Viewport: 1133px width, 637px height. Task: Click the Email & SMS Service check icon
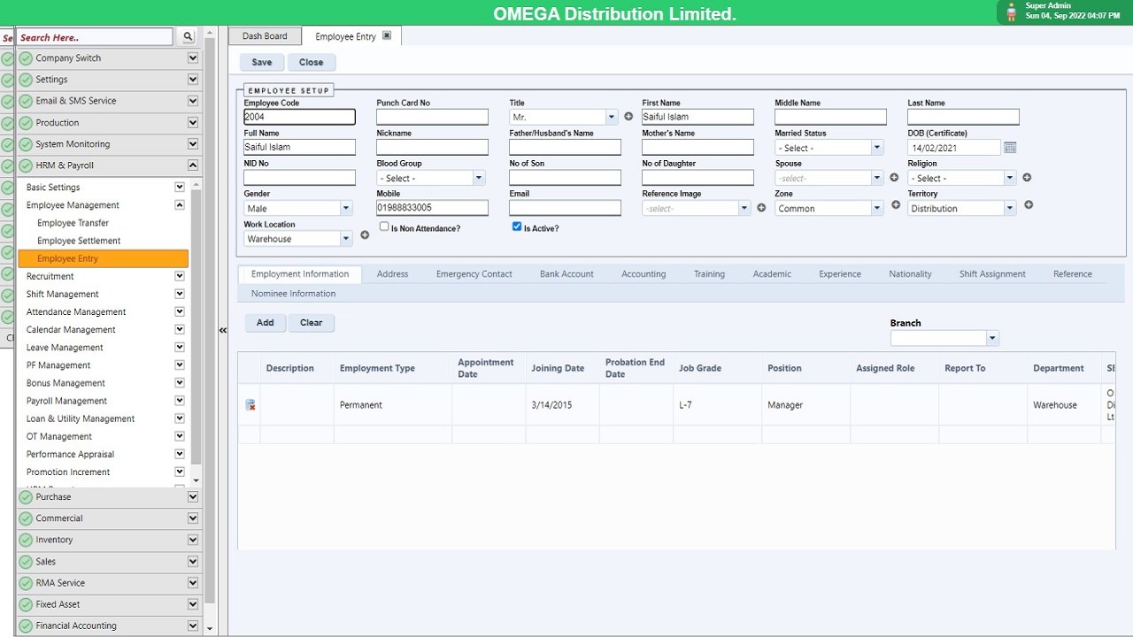click(x=26, y=101)
